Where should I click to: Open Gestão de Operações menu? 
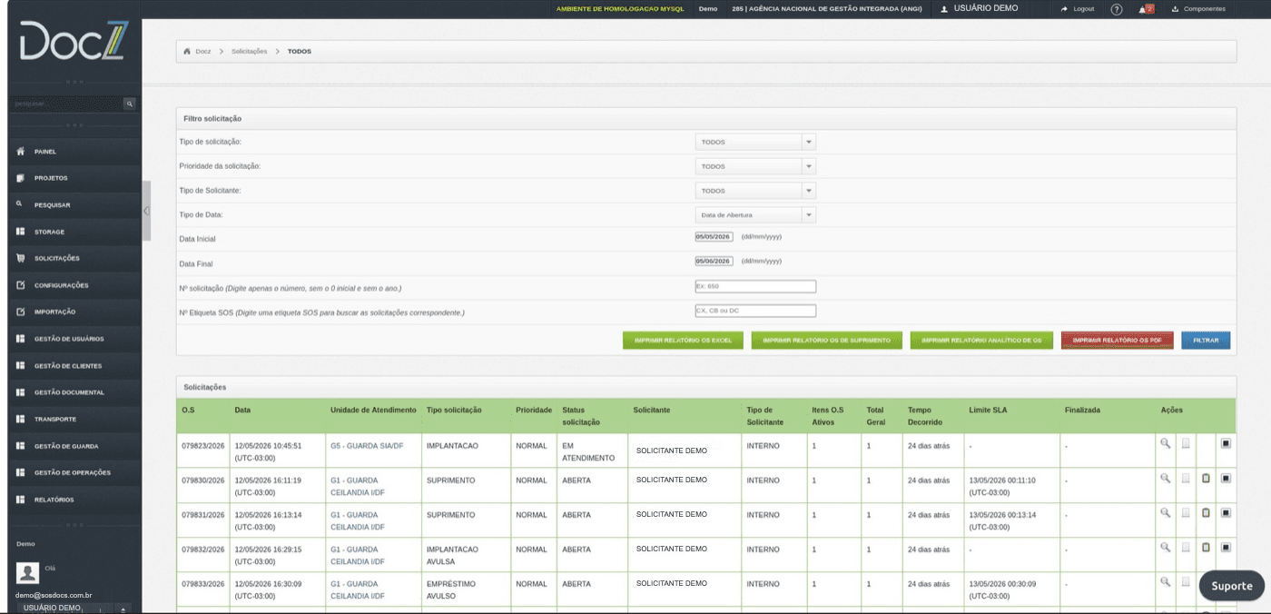pos(73,473)
